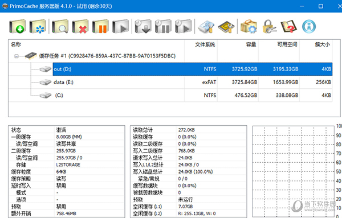Click the 255.97GB / 0 read/write space value
This screenshot has width=342, height=218.
tap(69, 158)
